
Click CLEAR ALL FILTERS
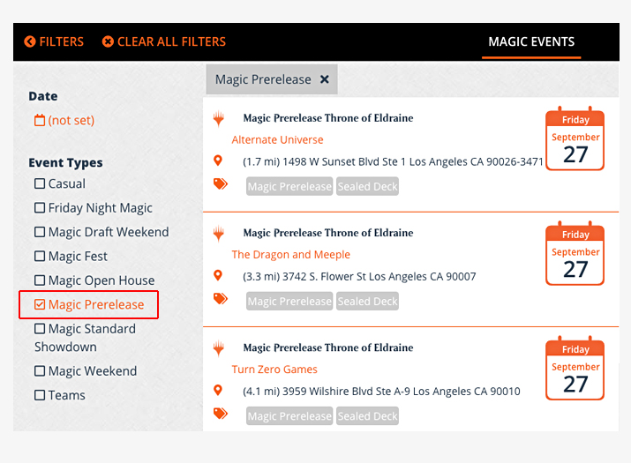click(x=164, y=41)
